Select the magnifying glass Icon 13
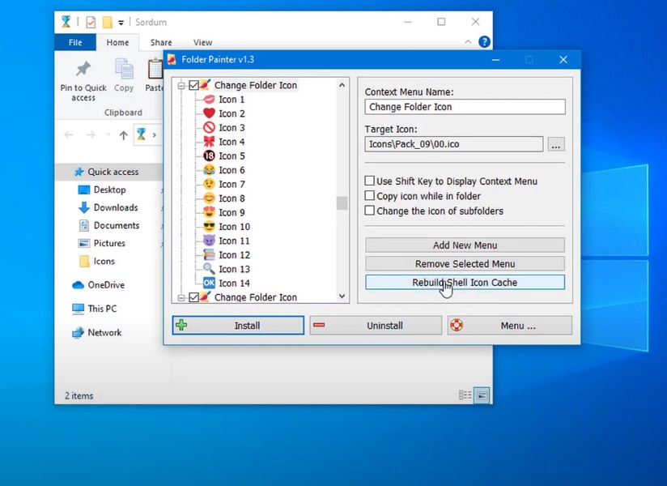 (x=233, y=269)
